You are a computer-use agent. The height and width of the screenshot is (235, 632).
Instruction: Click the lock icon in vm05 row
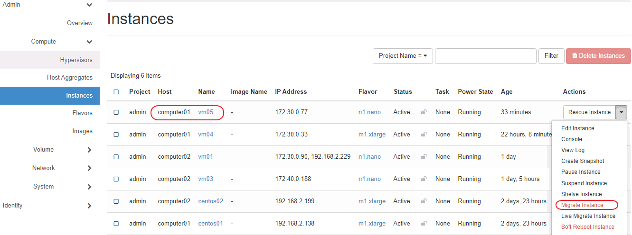tap(424, 112)
